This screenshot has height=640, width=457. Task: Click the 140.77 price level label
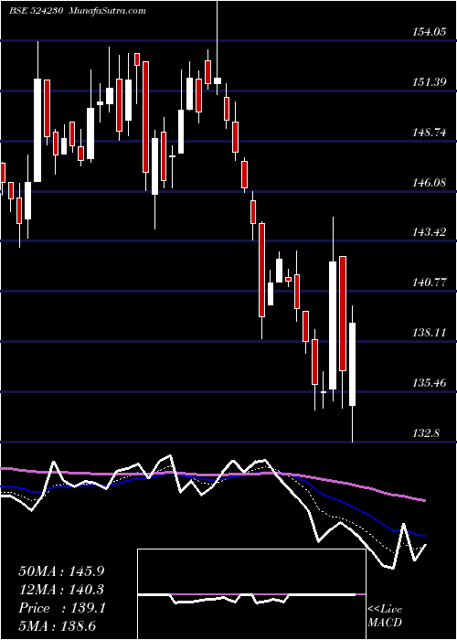(x=429, y=283)
